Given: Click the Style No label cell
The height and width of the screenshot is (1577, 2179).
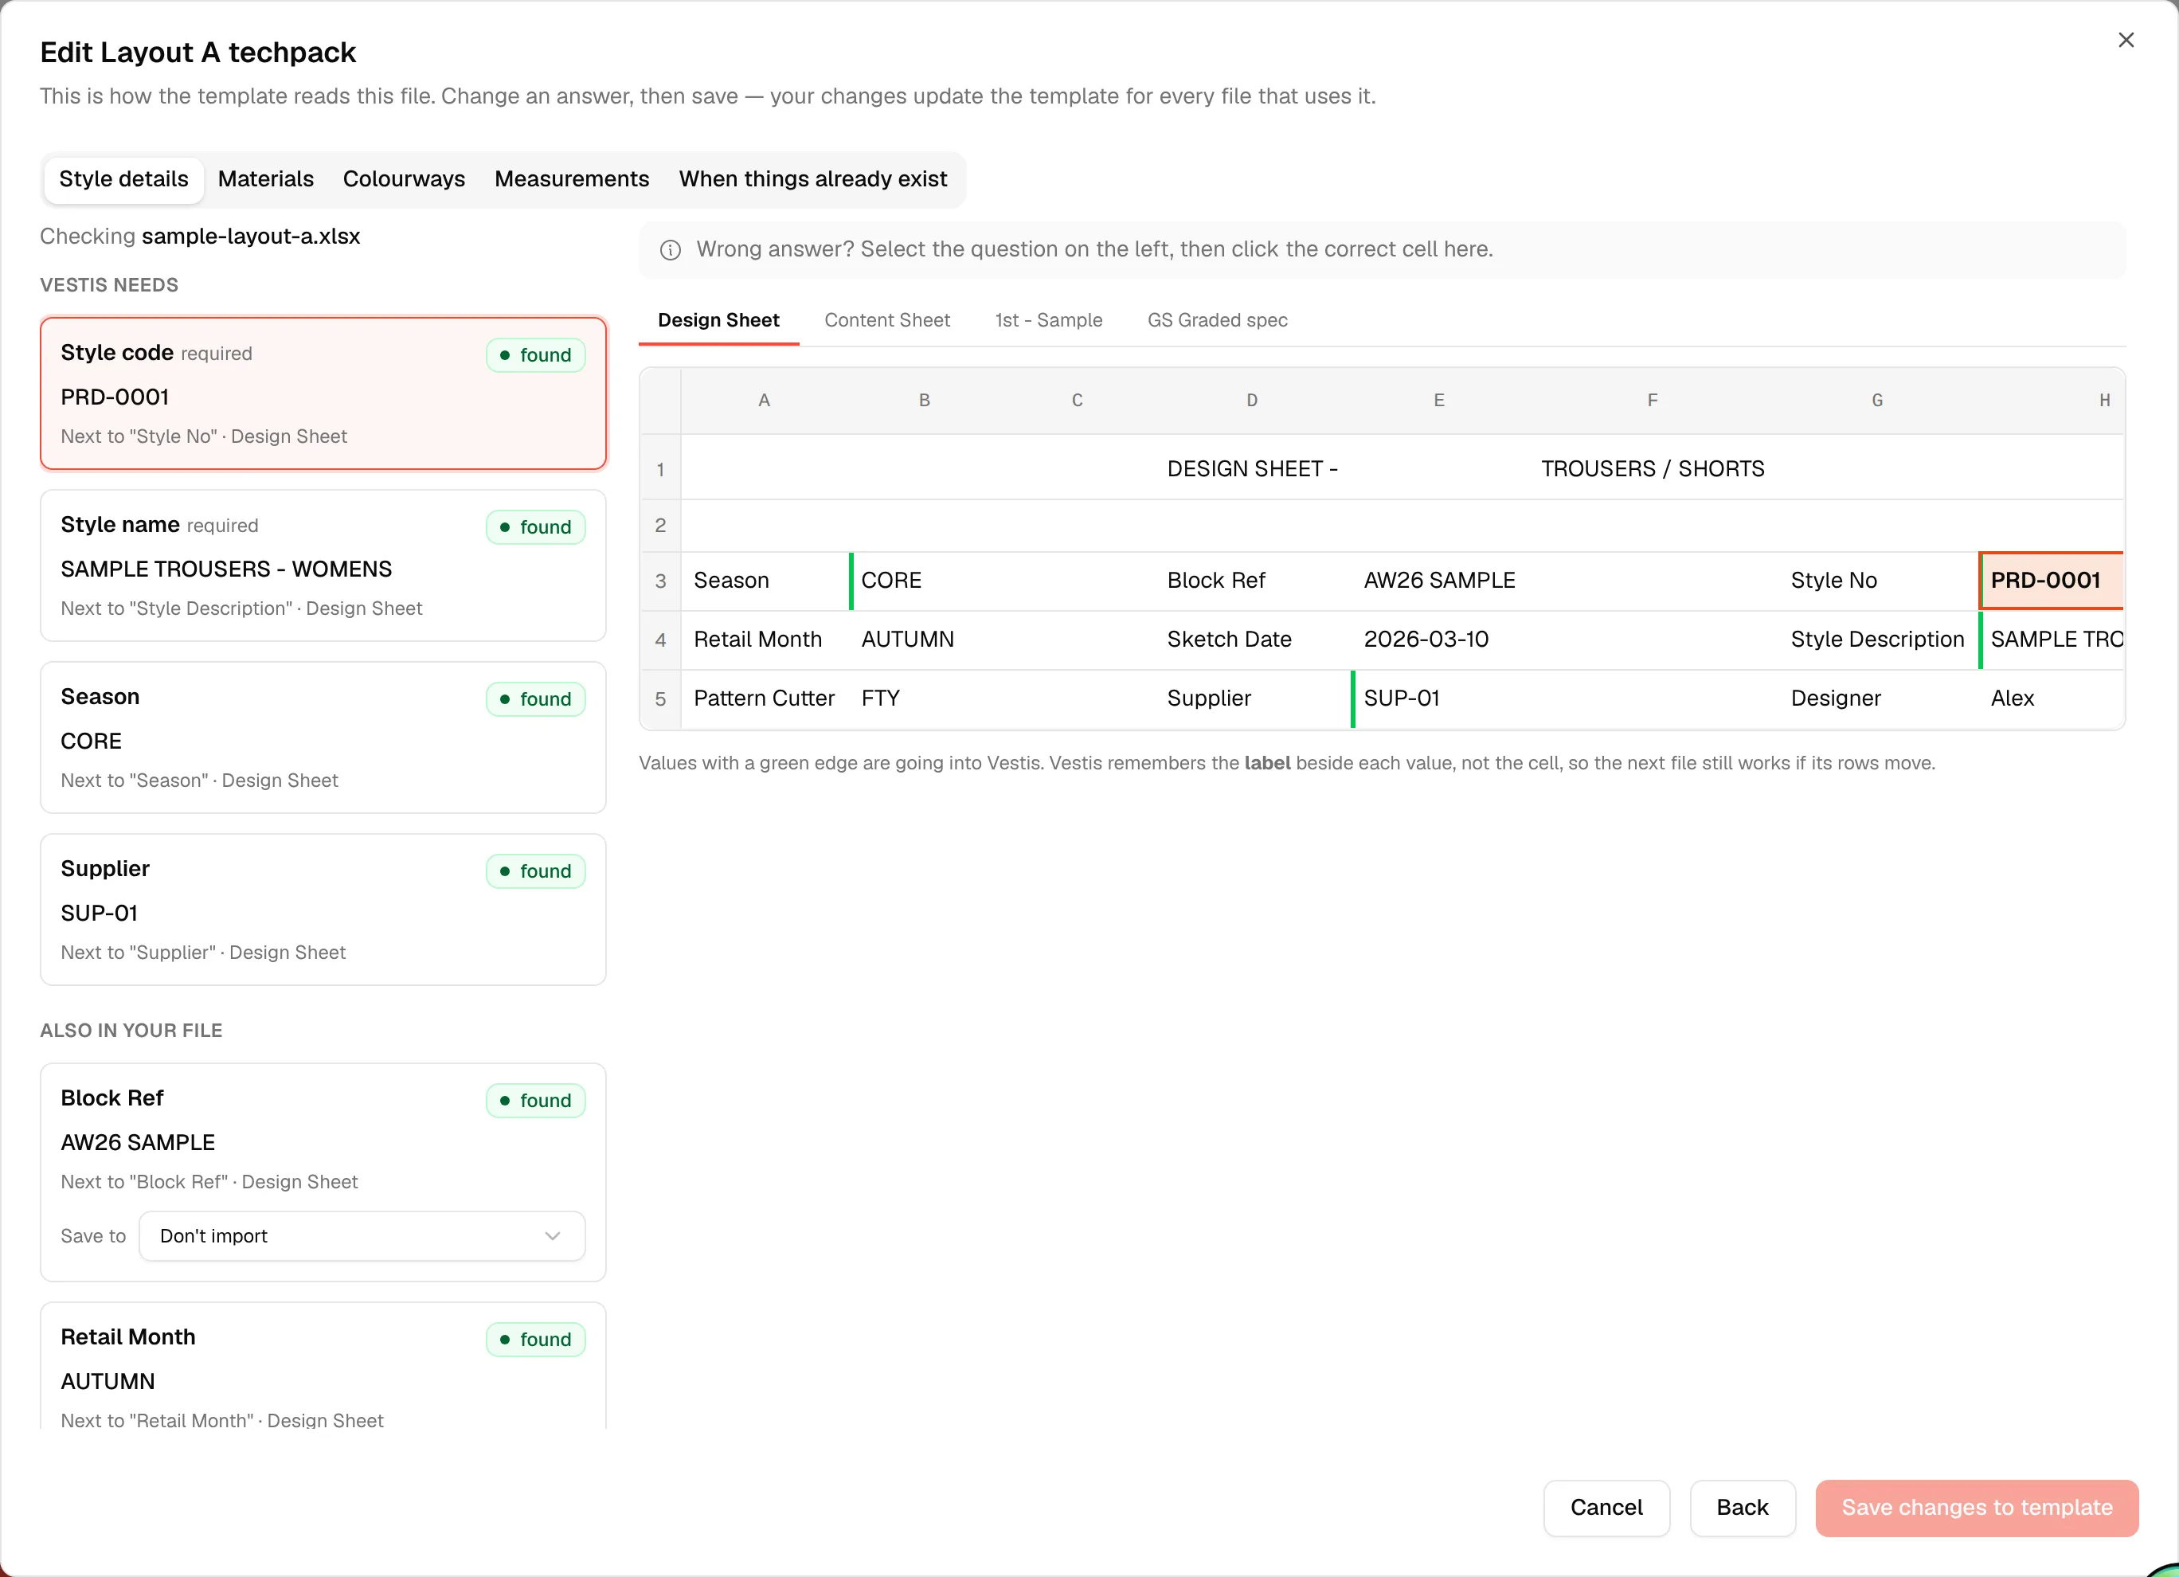Looking at the screenshot, I should 1878,581.
